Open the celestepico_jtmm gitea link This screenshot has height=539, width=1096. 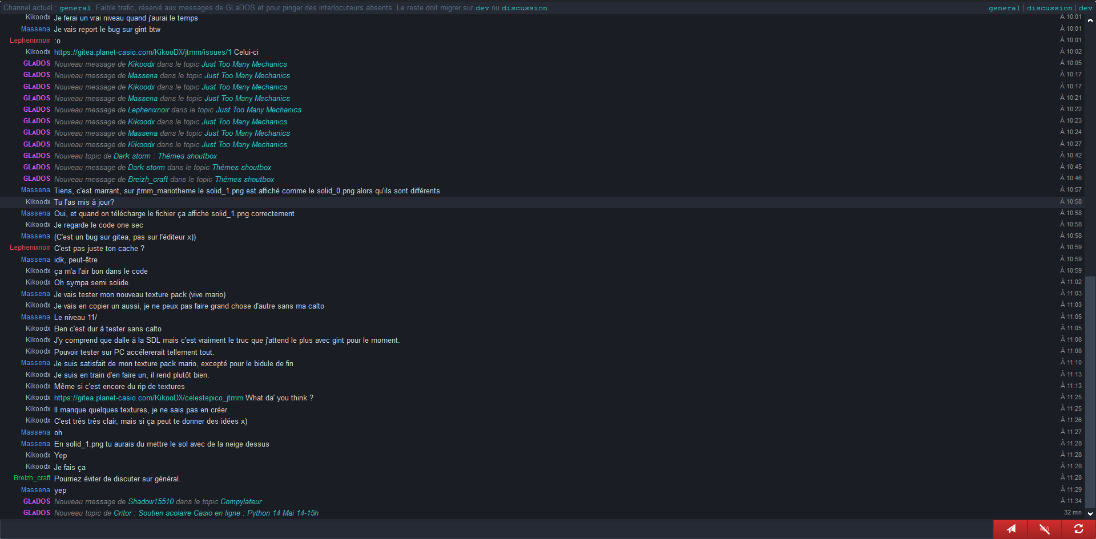(x=148, y=398)
